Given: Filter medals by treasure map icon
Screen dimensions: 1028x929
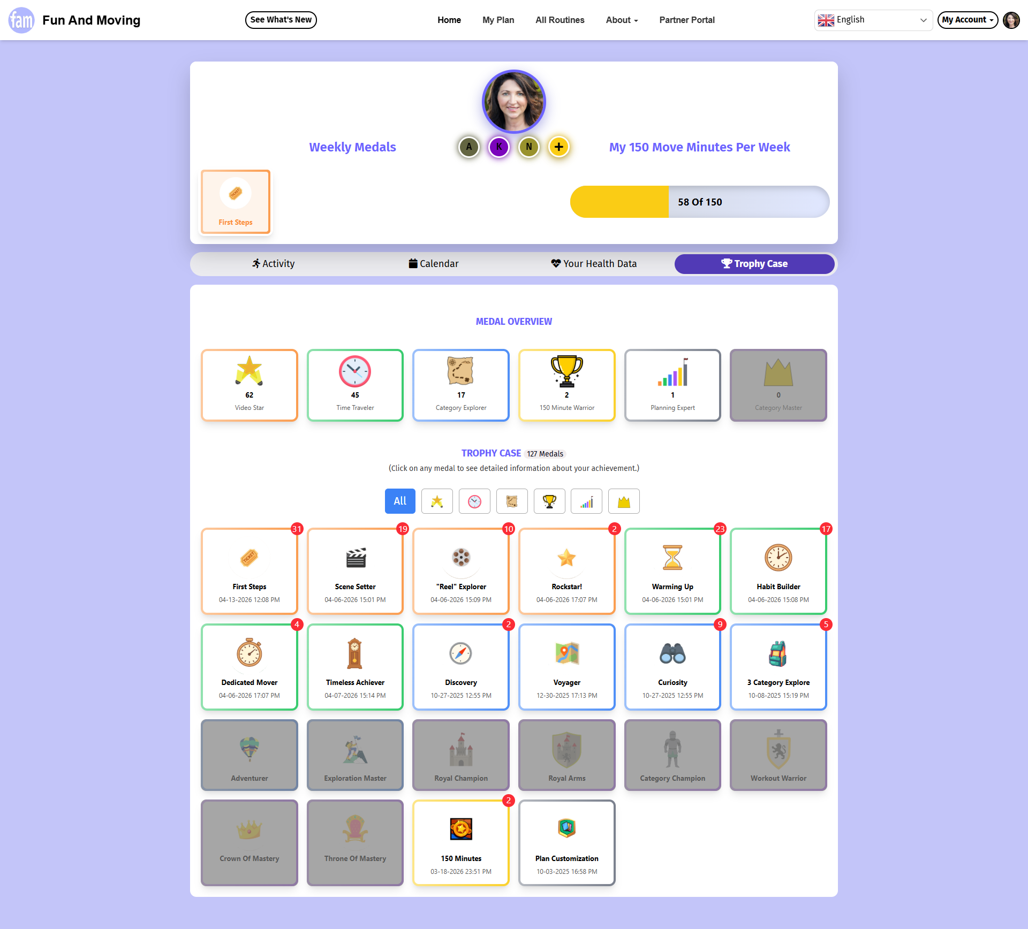Looking at the screenshot, I should (x=512, y=501).
